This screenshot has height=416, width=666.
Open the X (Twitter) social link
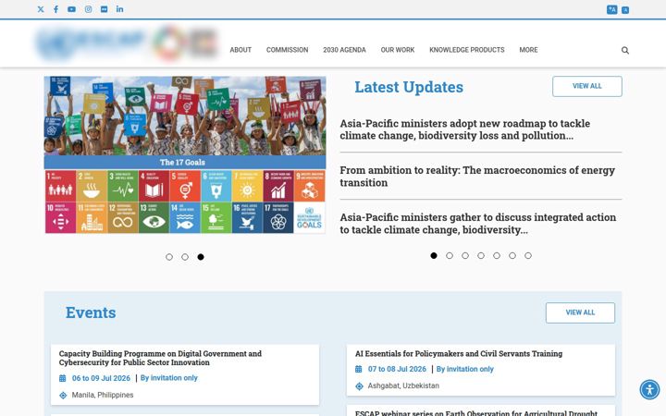(x=41, y=9)
